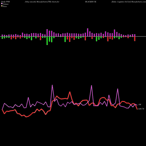Click the 1M volume value label

[x=140, y=105]
